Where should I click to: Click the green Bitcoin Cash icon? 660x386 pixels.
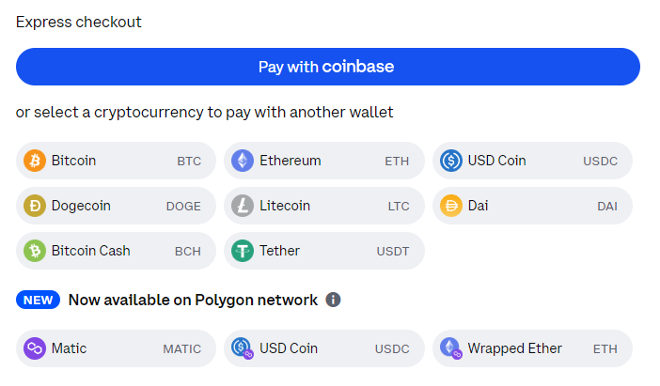point(35,251)
